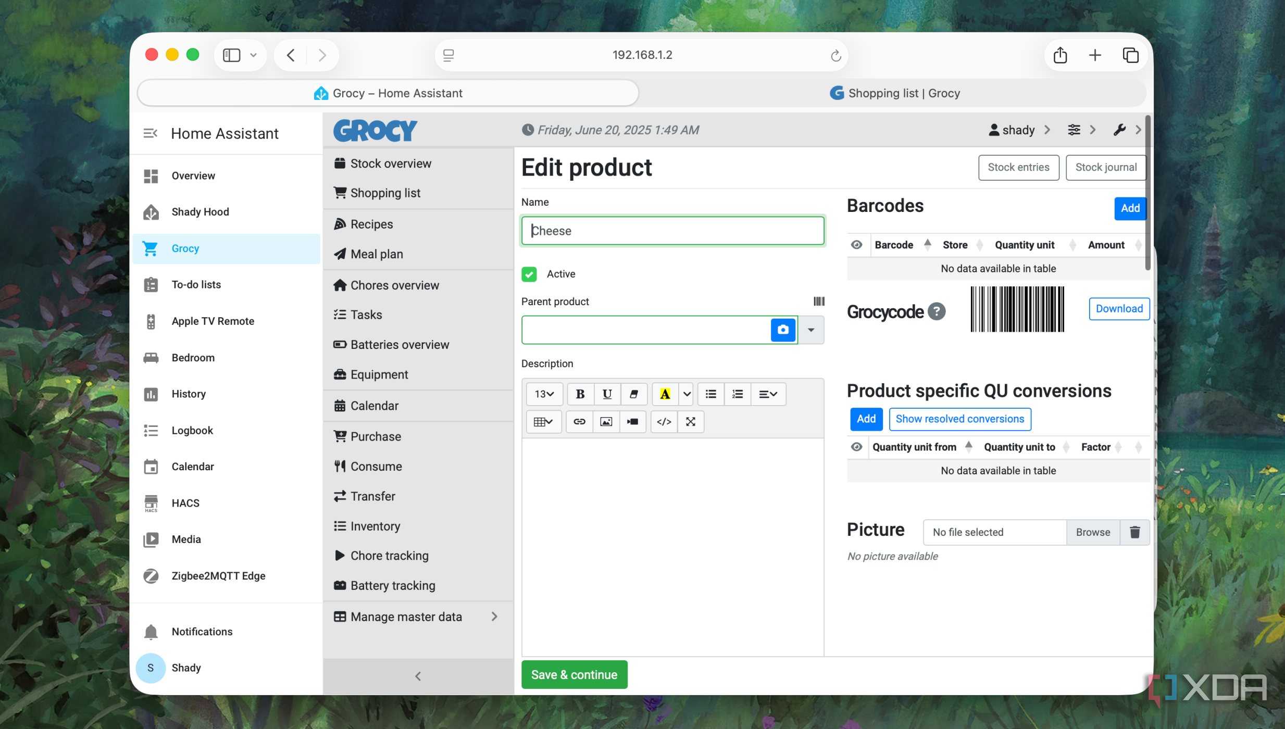Screen dimensions: 1285x729
Task: Toggle underline in description editor
Action: pyautogui.click(x=607, y=394)
